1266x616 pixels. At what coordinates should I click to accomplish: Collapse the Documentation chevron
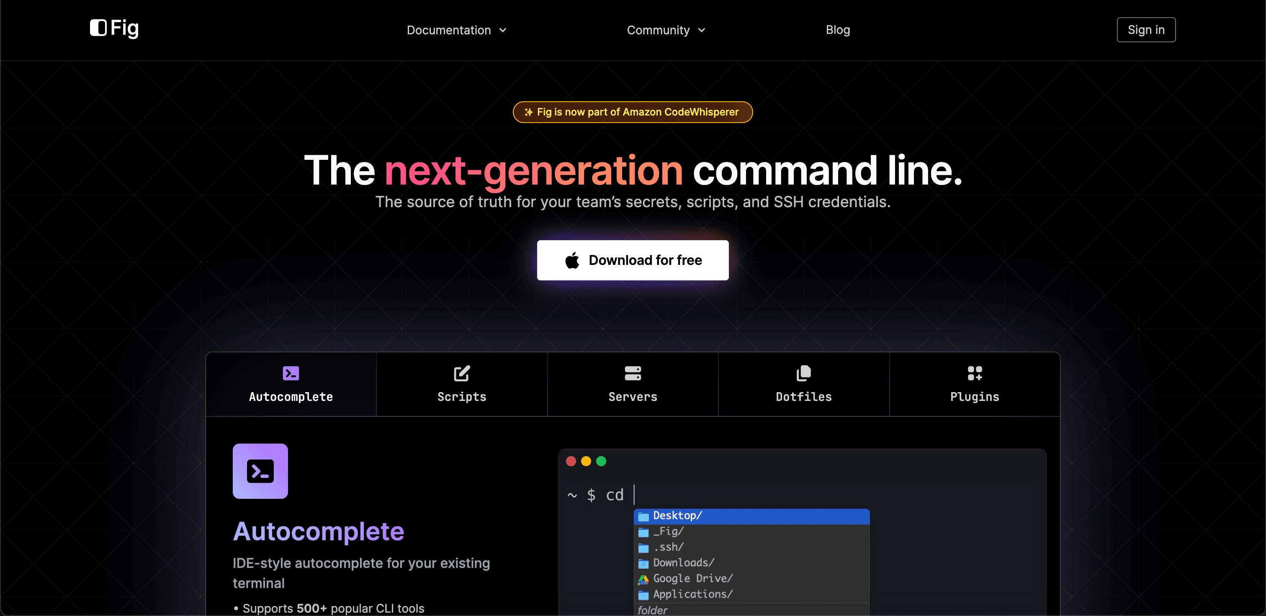pos(503,30)
